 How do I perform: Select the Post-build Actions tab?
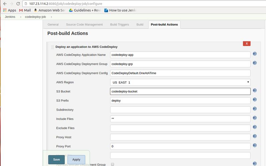pos(164,25)
